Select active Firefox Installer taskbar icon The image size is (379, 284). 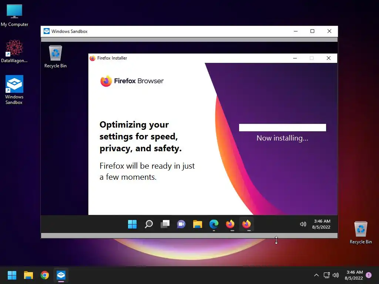pos(246,224)
